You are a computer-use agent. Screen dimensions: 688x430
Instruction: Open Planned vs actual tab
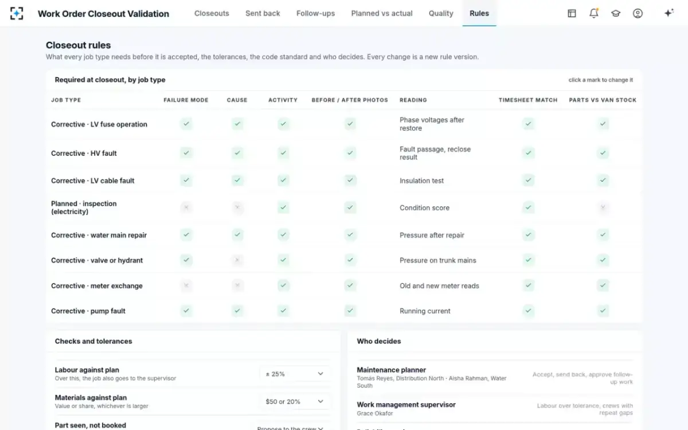382,13
